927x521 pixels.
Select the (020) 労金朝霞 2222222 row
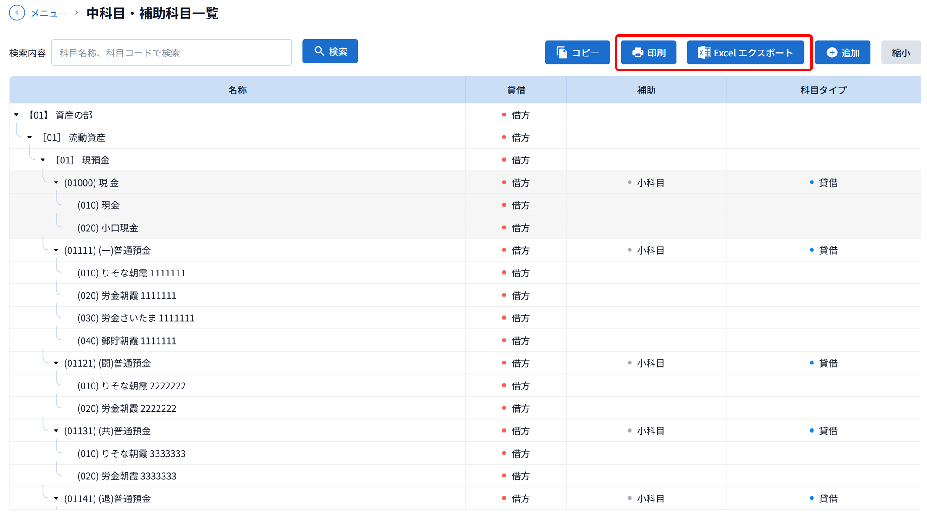[x=465, y=408]
